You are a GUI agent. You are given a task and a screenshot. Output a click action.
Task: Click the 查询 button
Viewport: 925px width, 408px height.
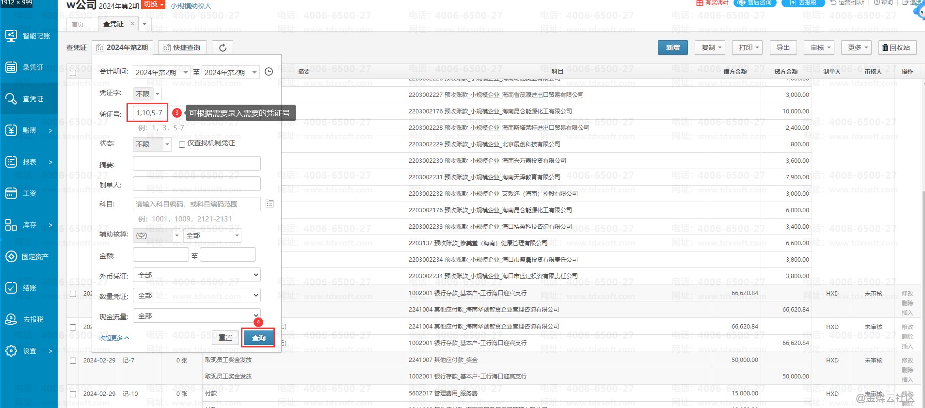[258, 338]
